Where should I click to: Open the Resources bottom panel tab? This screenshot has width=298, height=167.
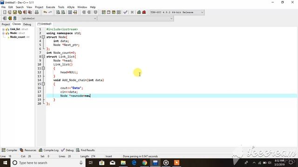28,150
